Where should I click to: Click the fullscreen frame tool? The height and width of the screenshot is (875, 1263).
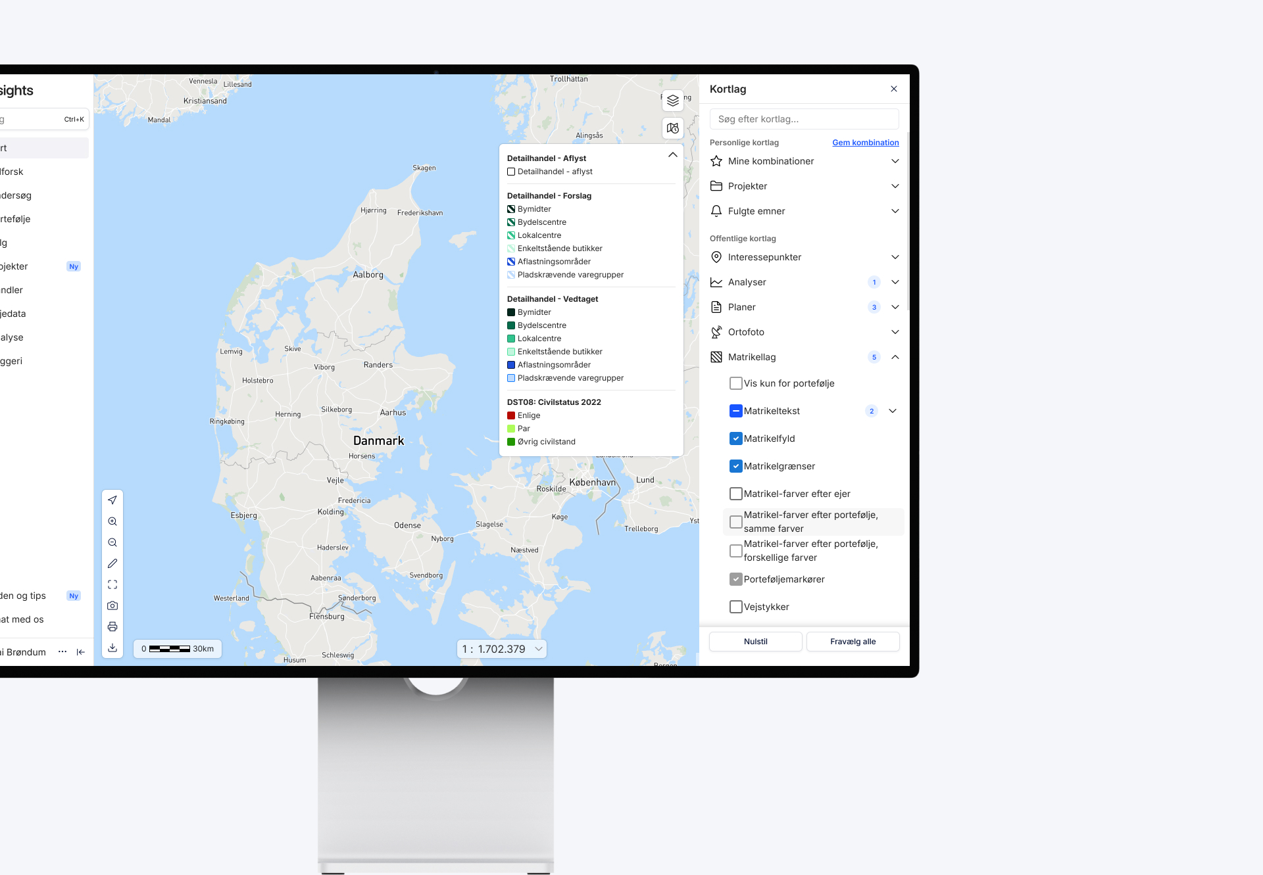coord(112,584)
